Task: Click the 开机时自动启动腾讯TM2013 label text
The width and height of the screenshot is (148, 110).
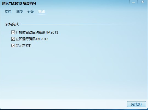Action: (x=37, y=32)
